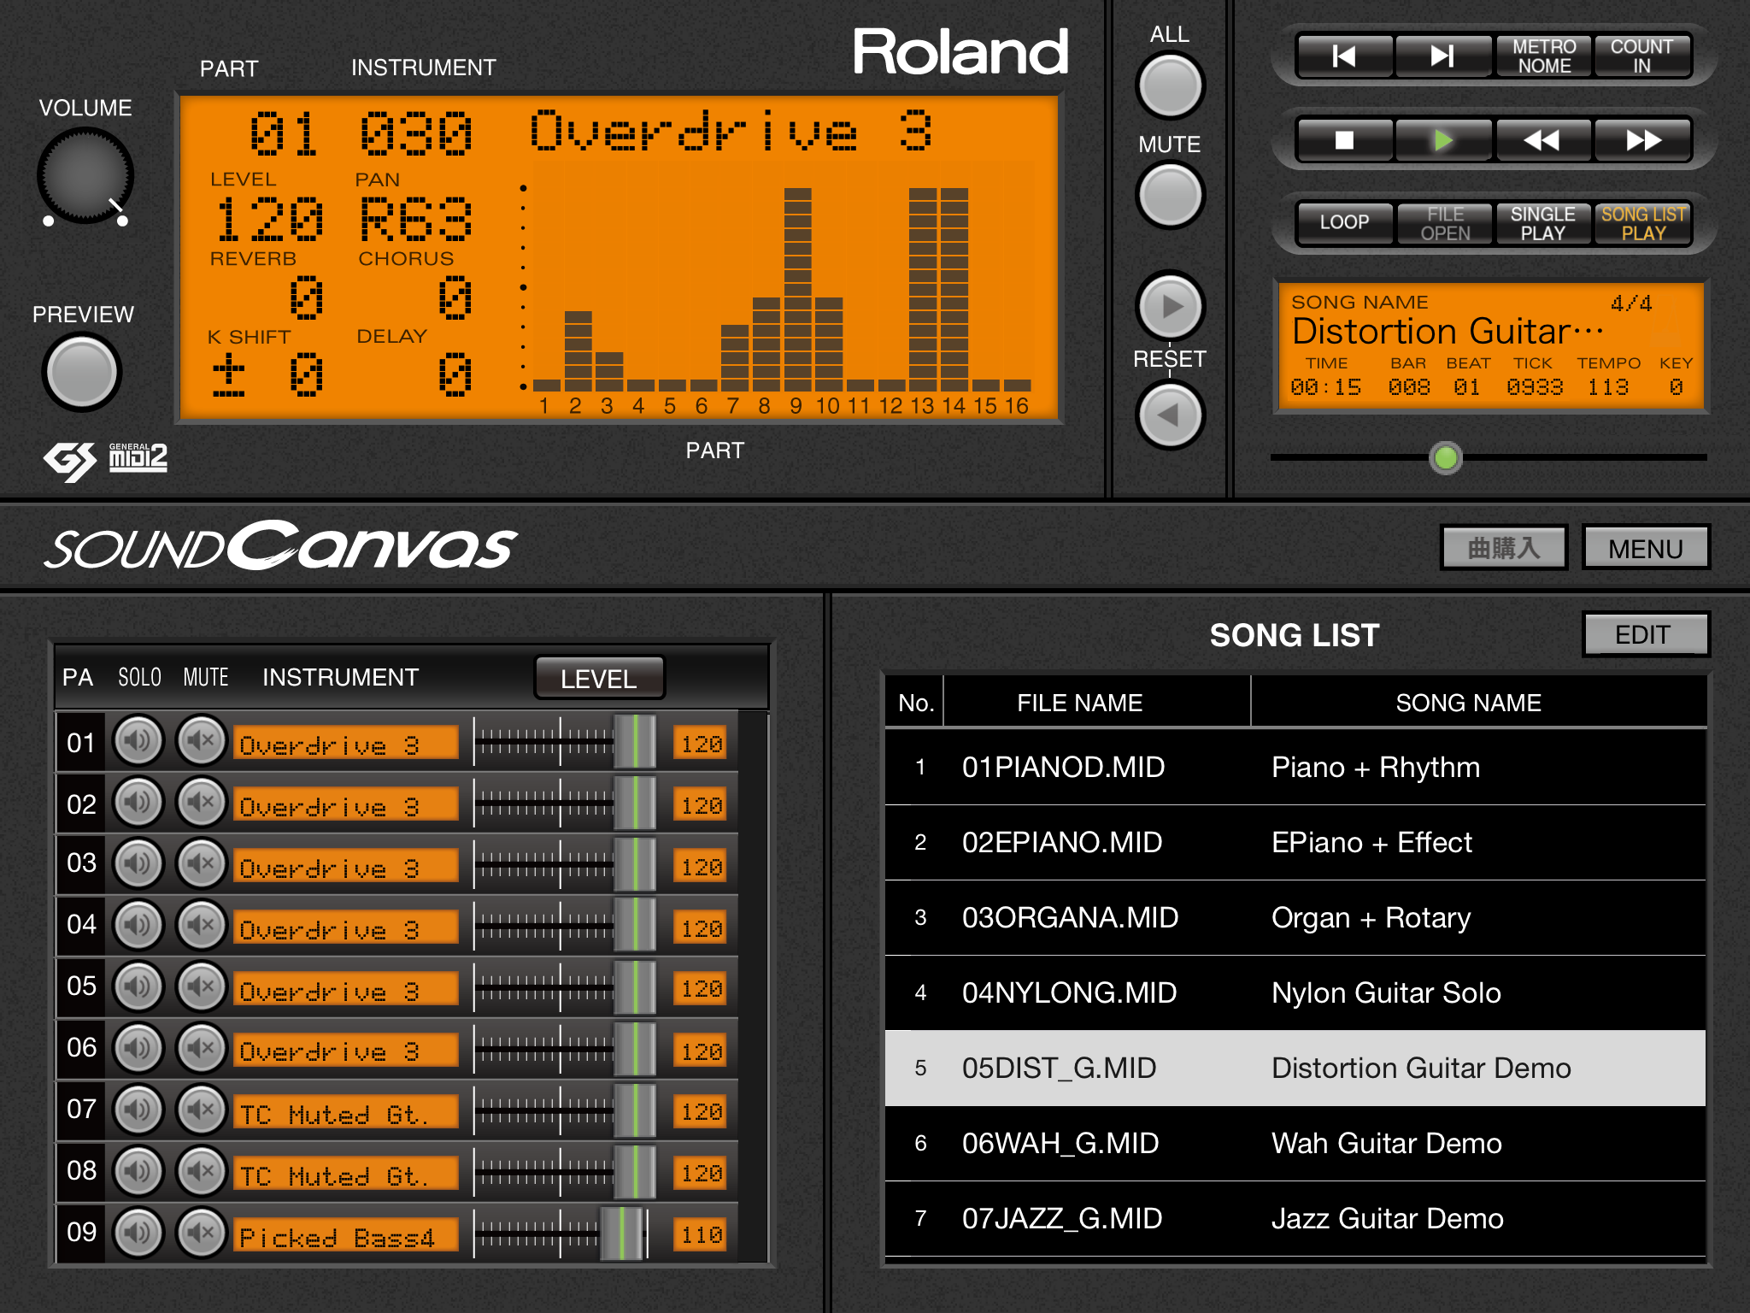1750x1313 pixels.
Task: Click the TEMPO value 113
Action: pyautogui.click(x=1608, y=387)
